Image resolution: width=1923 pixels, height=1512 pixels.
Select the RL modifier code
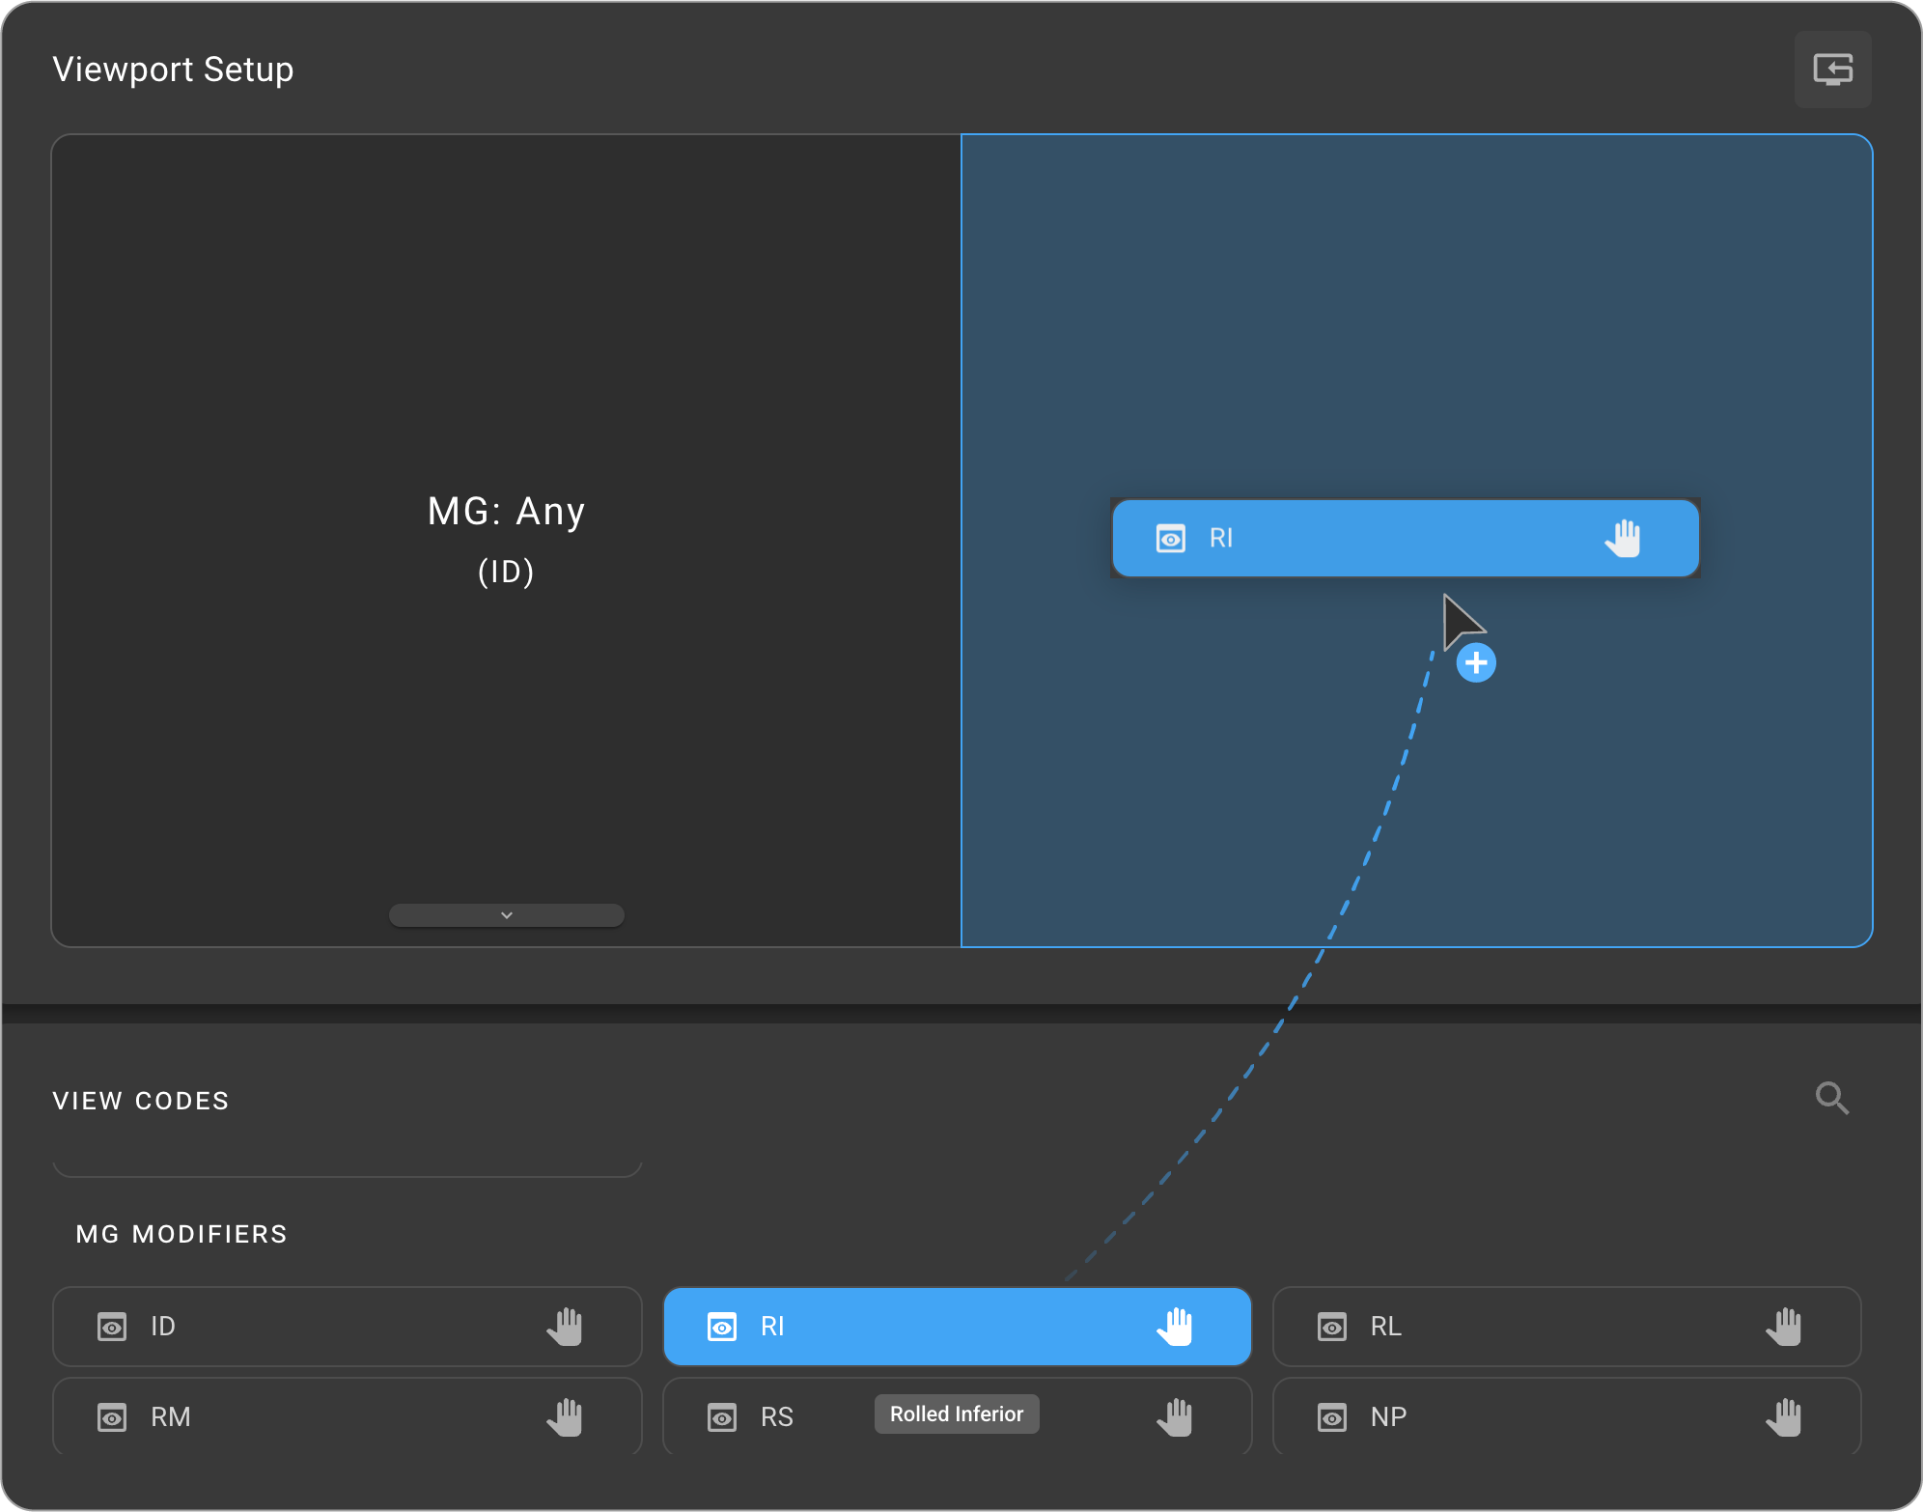click(1566, 1327)
